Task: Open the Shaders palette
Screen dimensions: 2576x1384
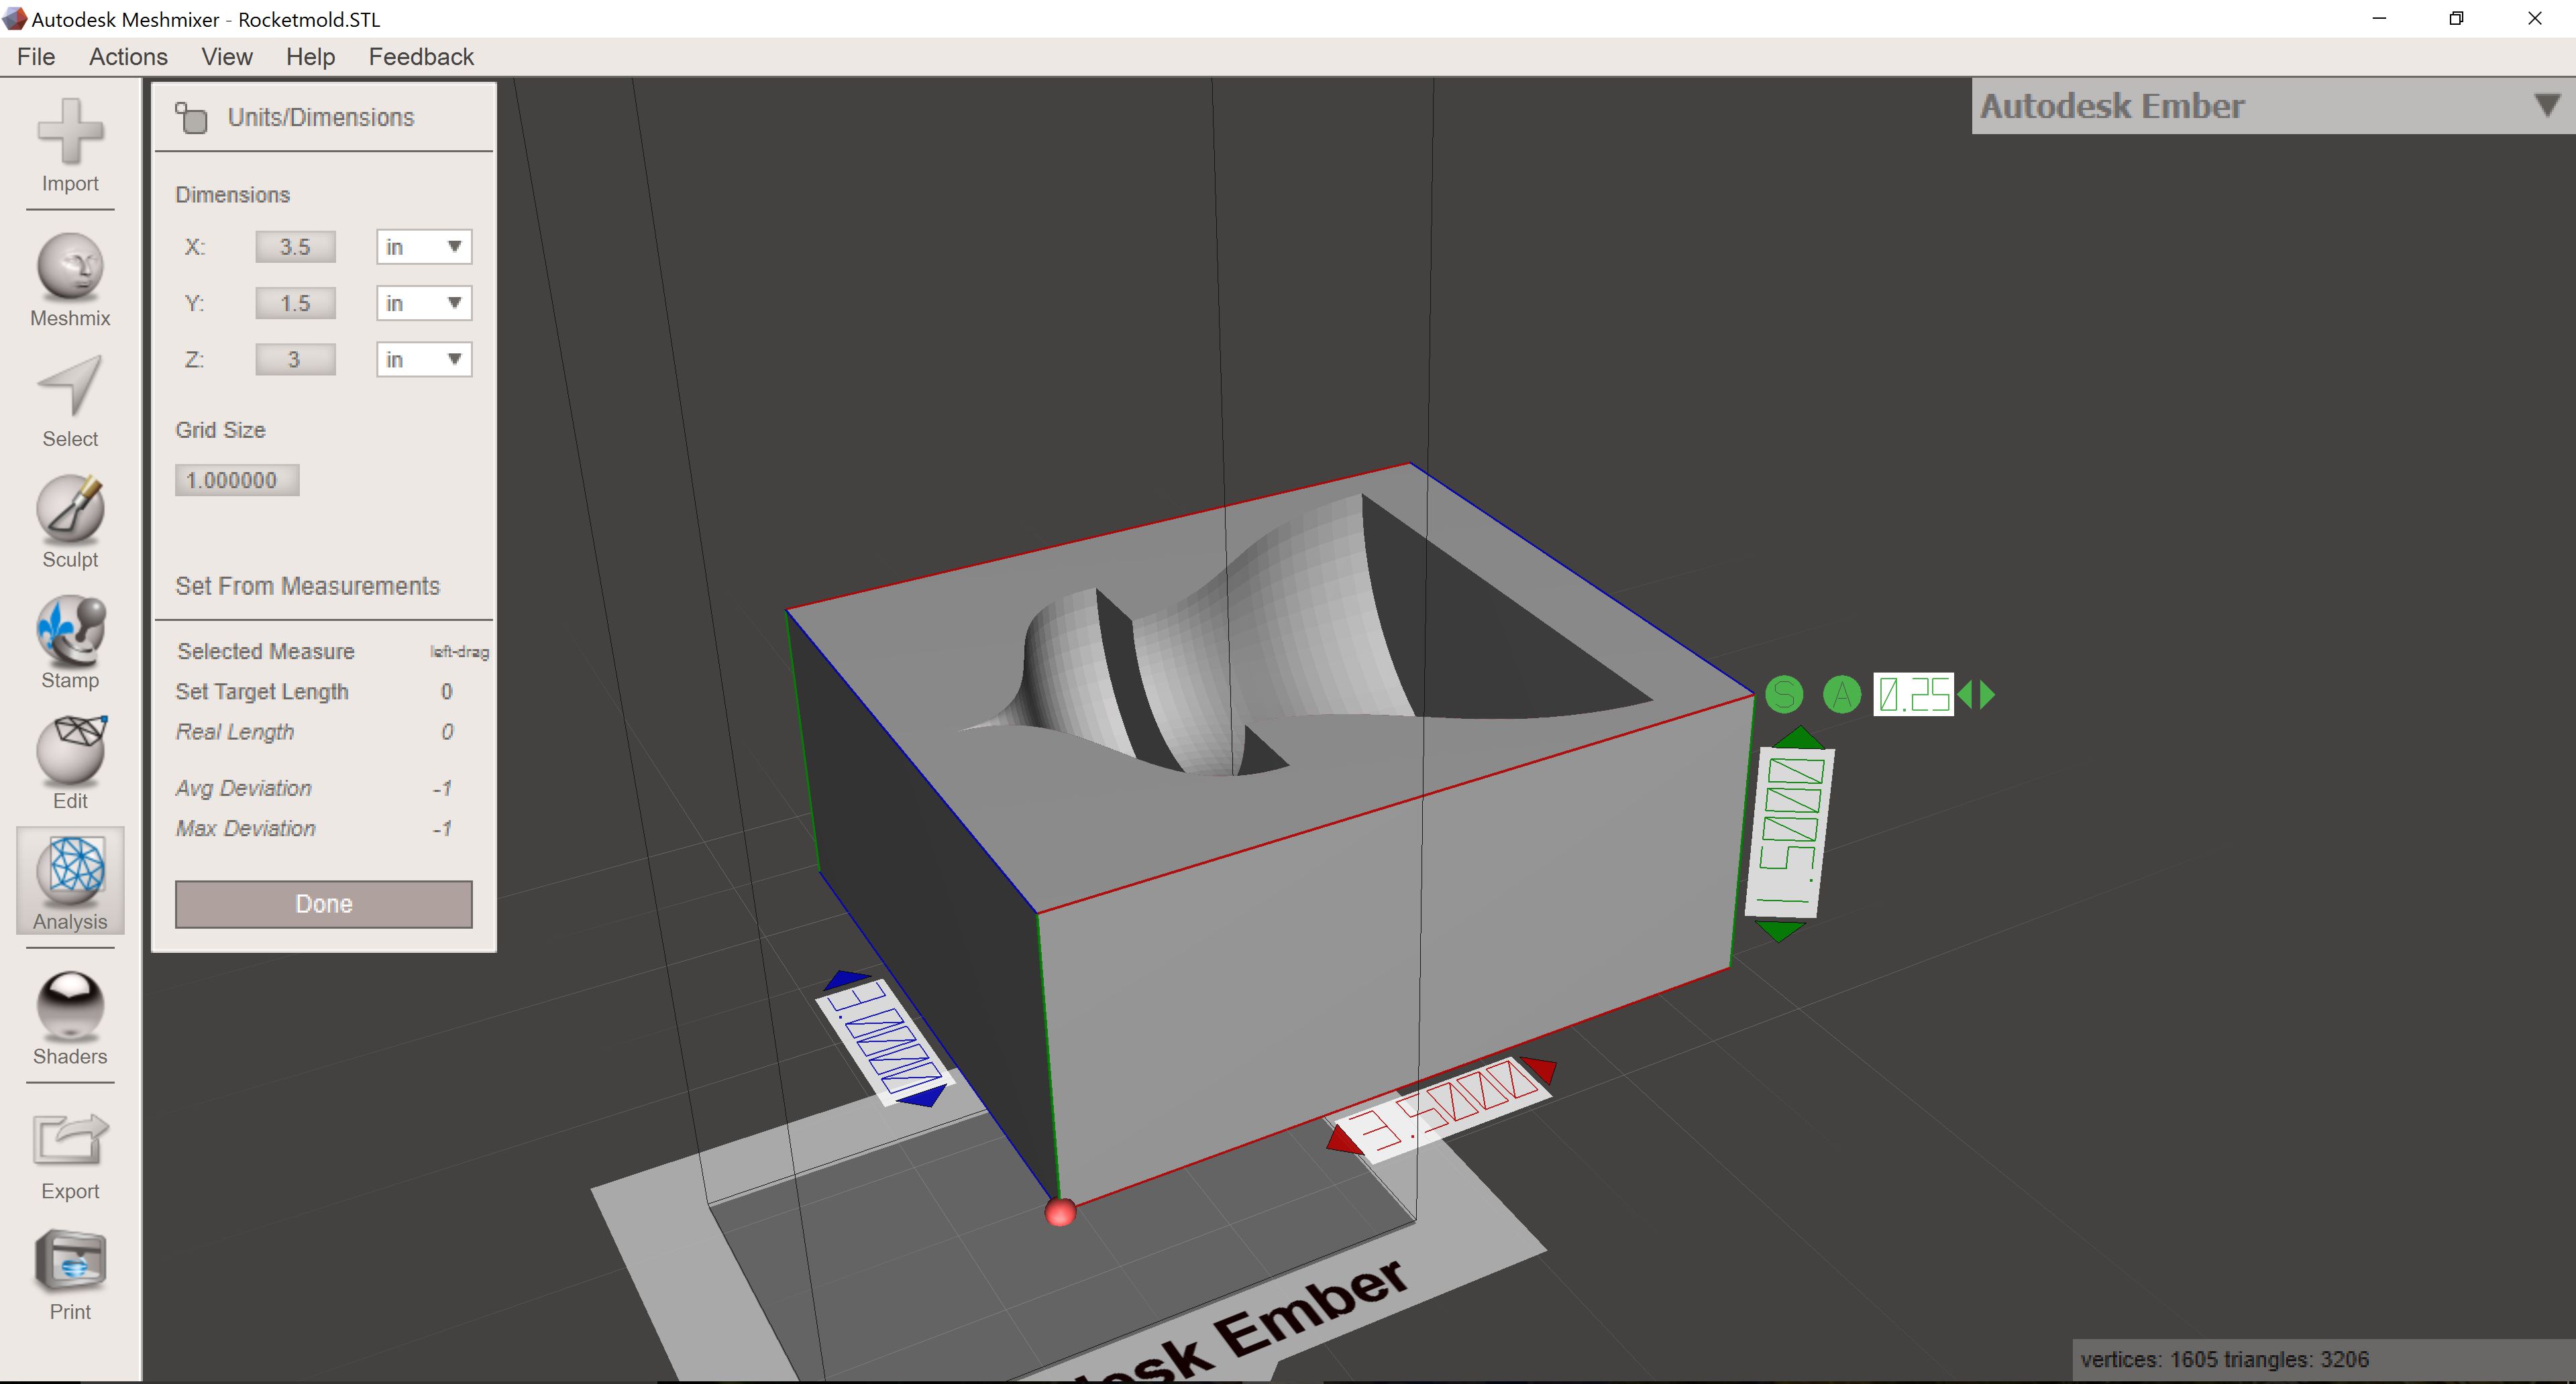Action: click(x=70, y=1019)
